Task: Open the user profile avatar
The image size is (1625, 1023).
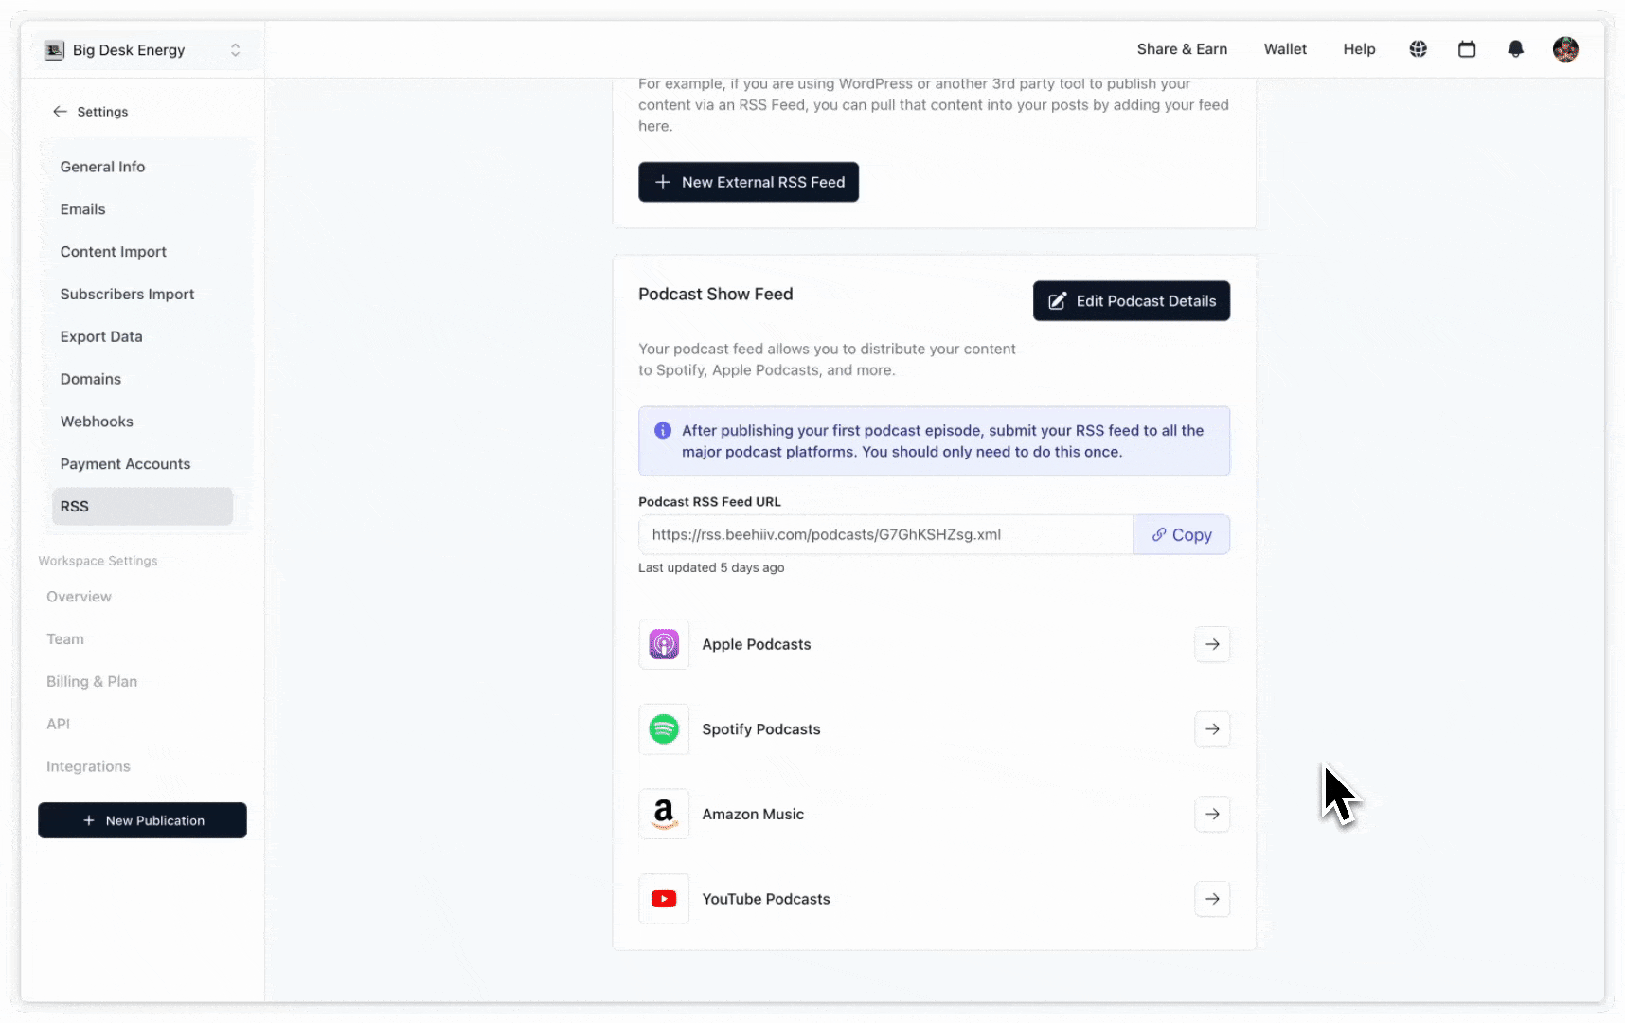Action: pos(1565,49)
